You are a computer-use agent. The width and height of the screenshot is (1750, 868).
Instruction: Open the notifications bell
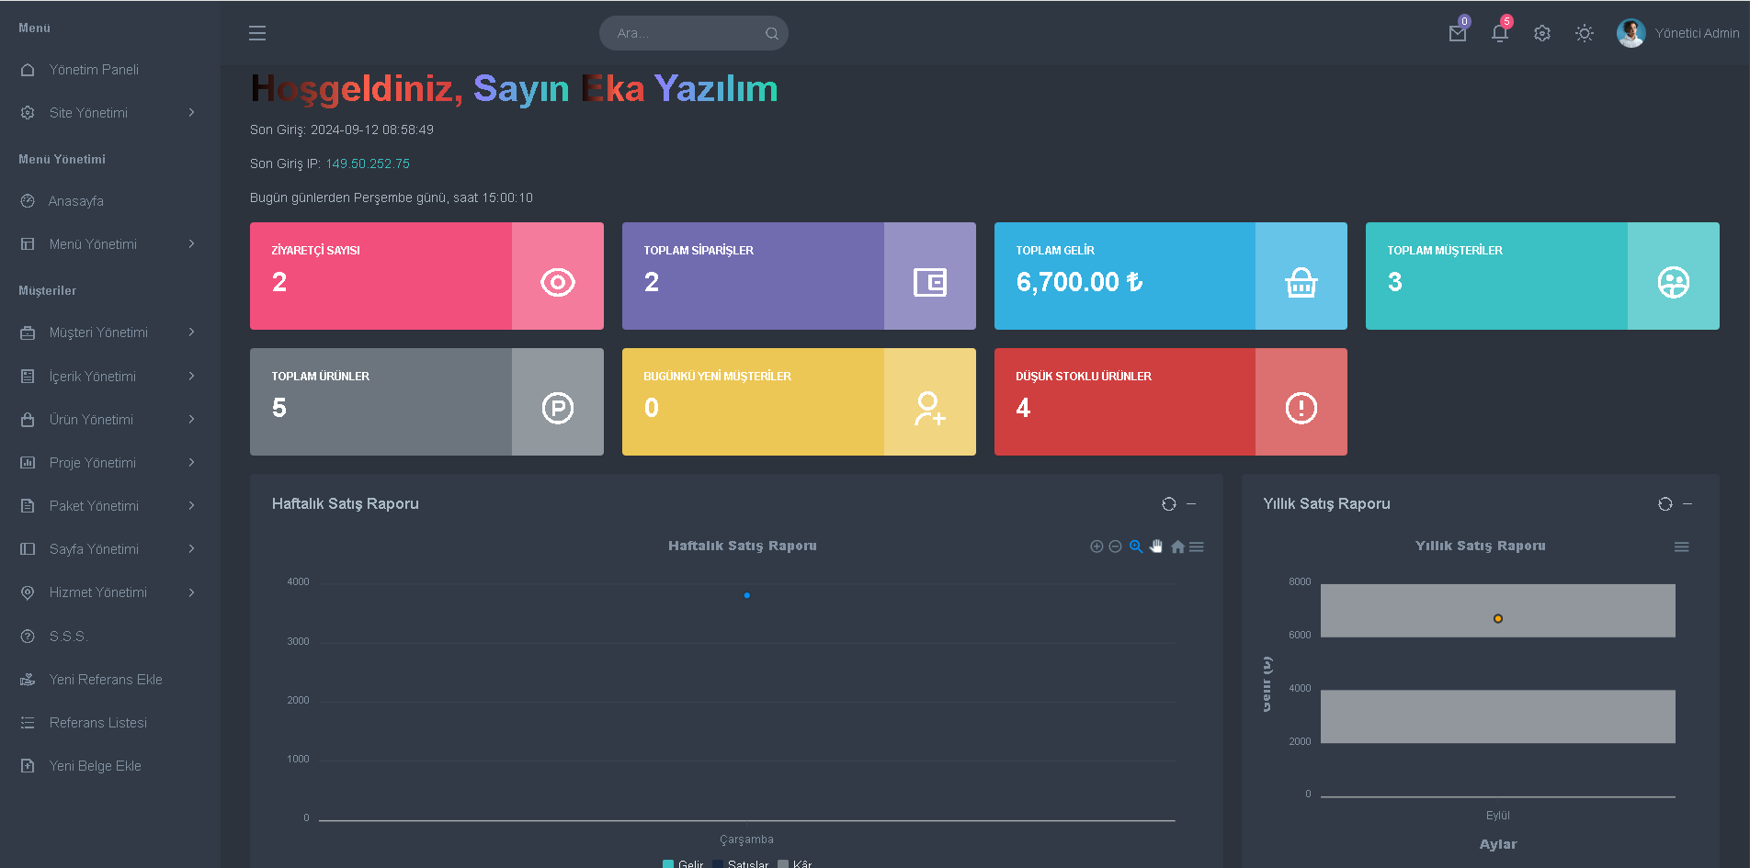pyautogui.click(x=1500, y=33)
